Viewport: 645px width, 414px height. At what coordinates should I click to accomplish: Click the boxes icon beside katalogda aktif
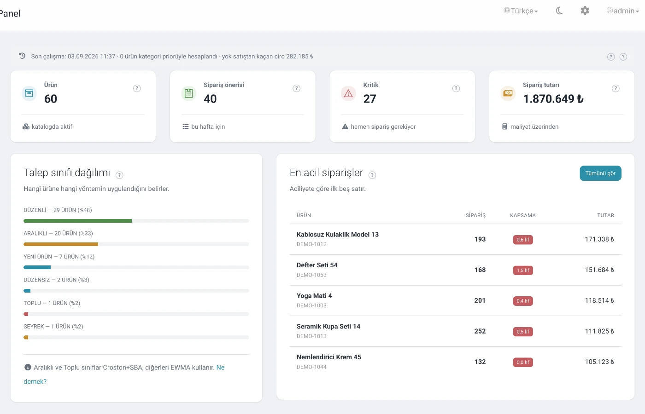coord(26,126)
